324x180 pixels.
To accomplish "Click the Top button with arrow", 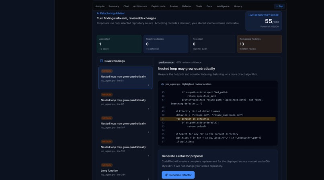I will pos(279,6).
